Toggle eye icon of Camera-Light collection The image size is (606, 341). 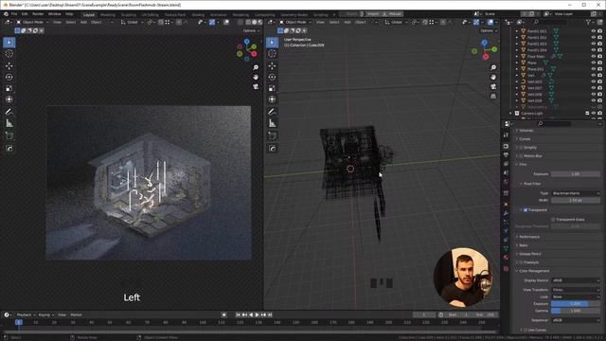click(x=594, y=114)
